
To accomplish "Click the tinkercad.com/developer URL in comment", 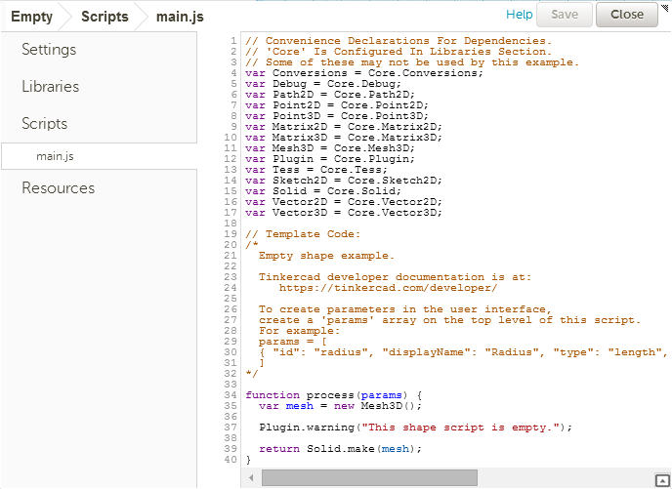I will tap(388, 288).
